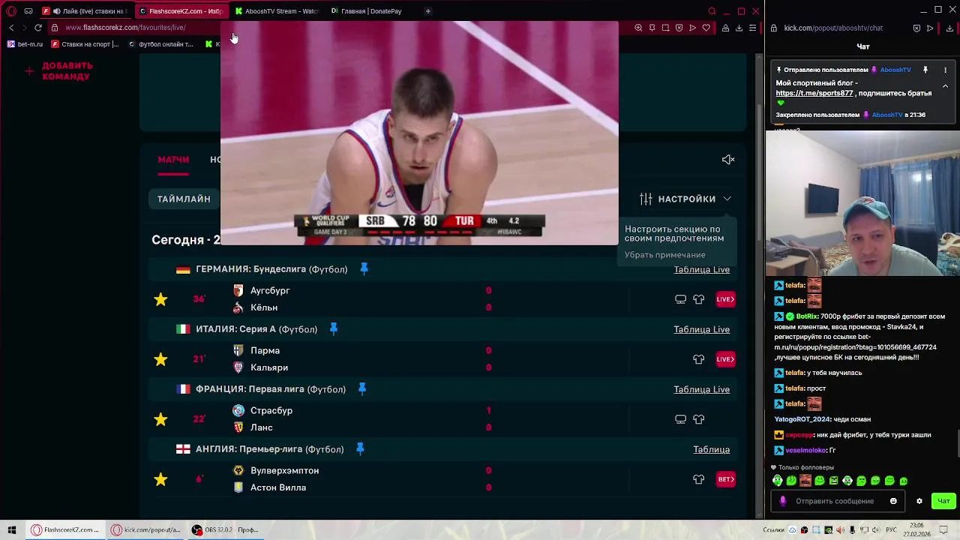Open Ligue 1 Таблица Live link
The width and height of the screenshot is (960, 540).
701,389
